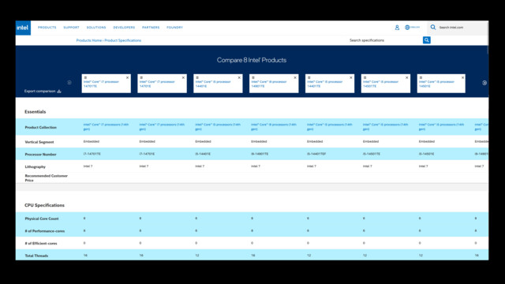Open the Products menu

pos(47,28)
